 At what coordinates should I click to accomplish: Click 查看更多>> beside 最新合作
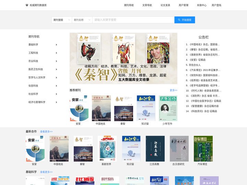(46, 132)
